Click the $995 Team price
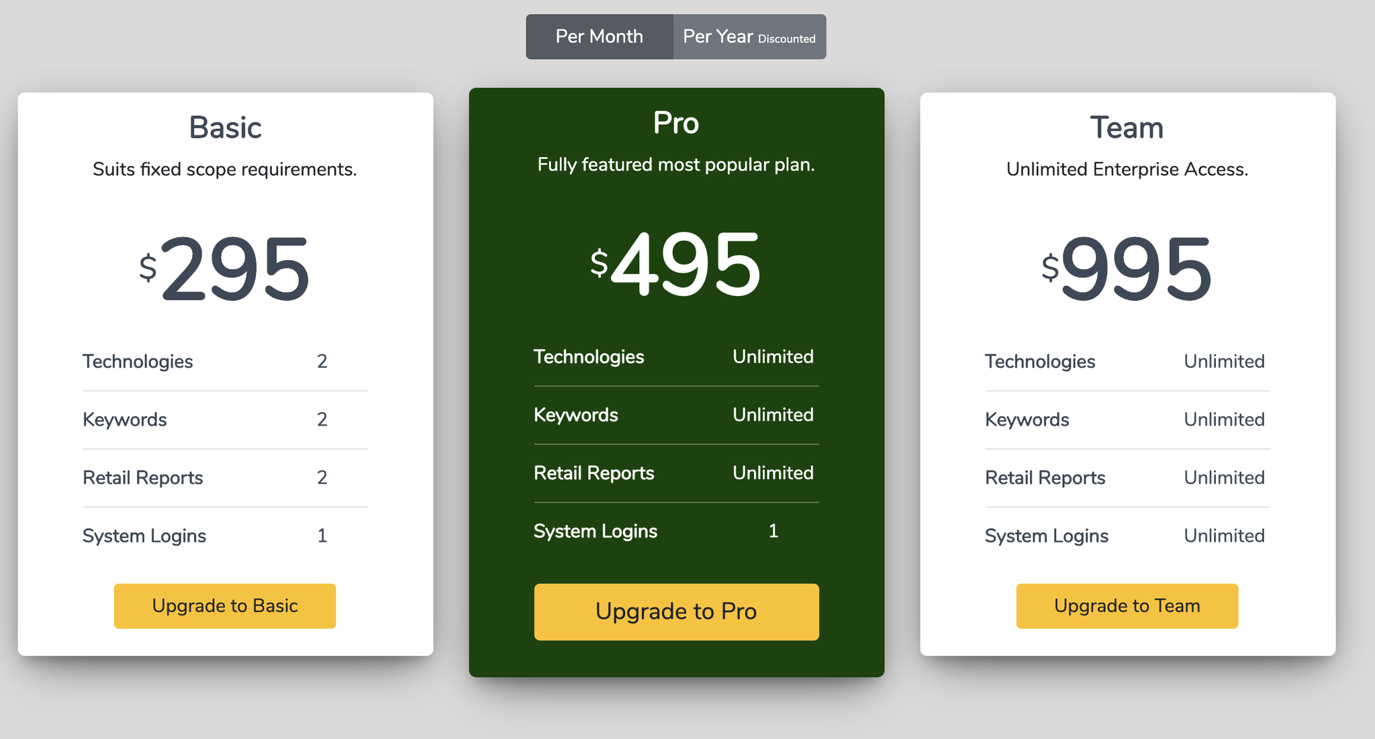Viewport: 1375px width, 739px height. (1127, 270)
